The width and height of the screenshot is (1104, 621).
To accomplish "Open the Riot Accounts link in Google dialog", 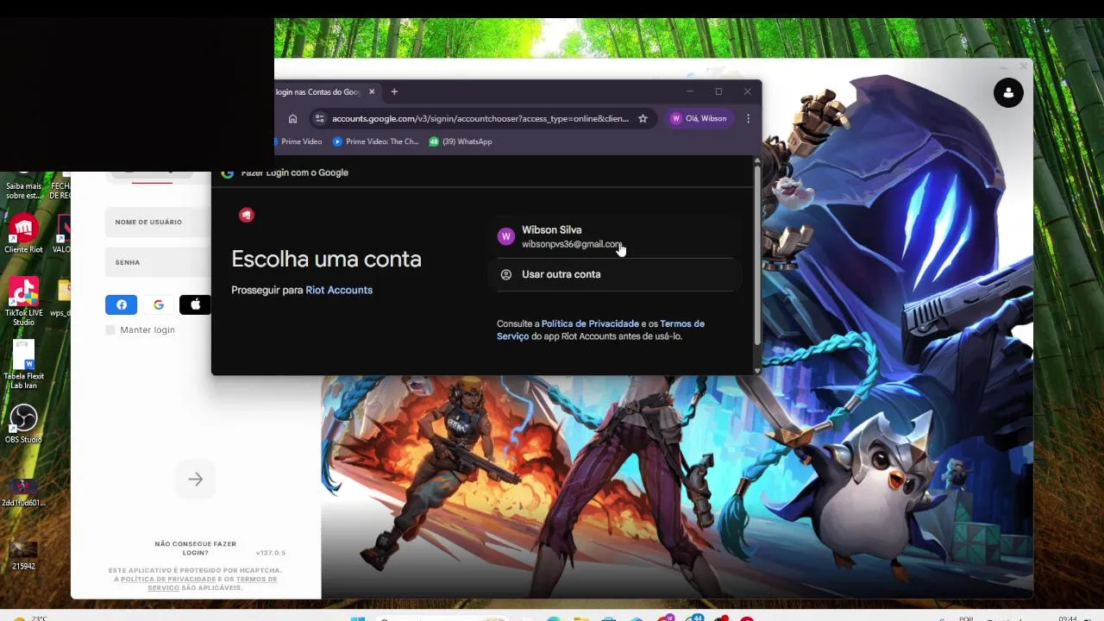I will (x=339, y=290).
